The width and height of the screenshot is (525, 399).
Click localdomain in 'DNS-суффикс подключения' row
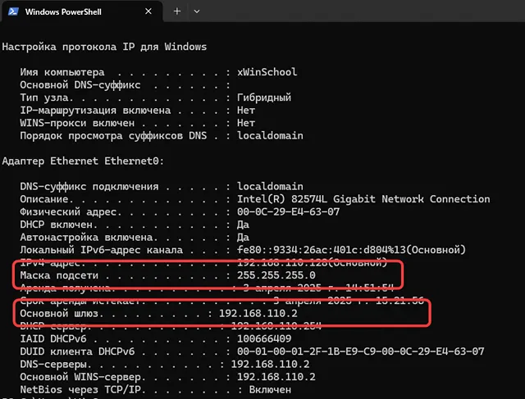pyautogui.click(x=270, y=186)
